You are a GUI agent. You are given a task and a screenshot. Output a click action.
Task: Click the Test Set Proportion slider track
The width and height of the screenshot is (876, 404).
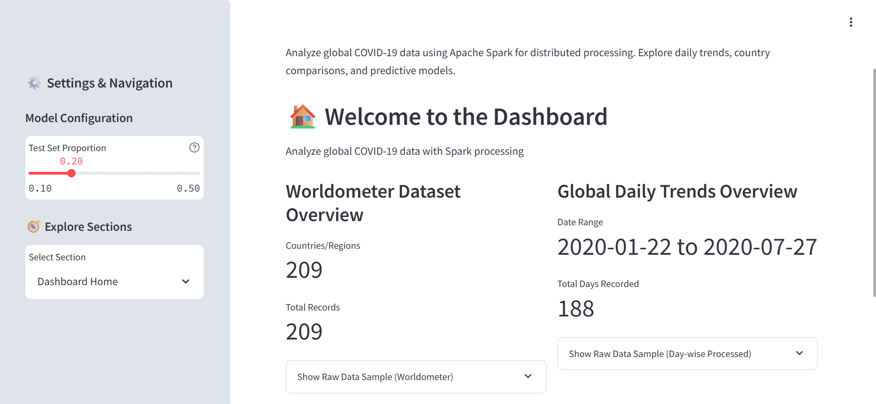point(114,173)
